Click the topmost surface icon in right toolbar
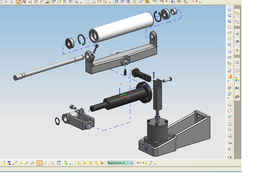 pyautogui.click(x=229, y=10)
